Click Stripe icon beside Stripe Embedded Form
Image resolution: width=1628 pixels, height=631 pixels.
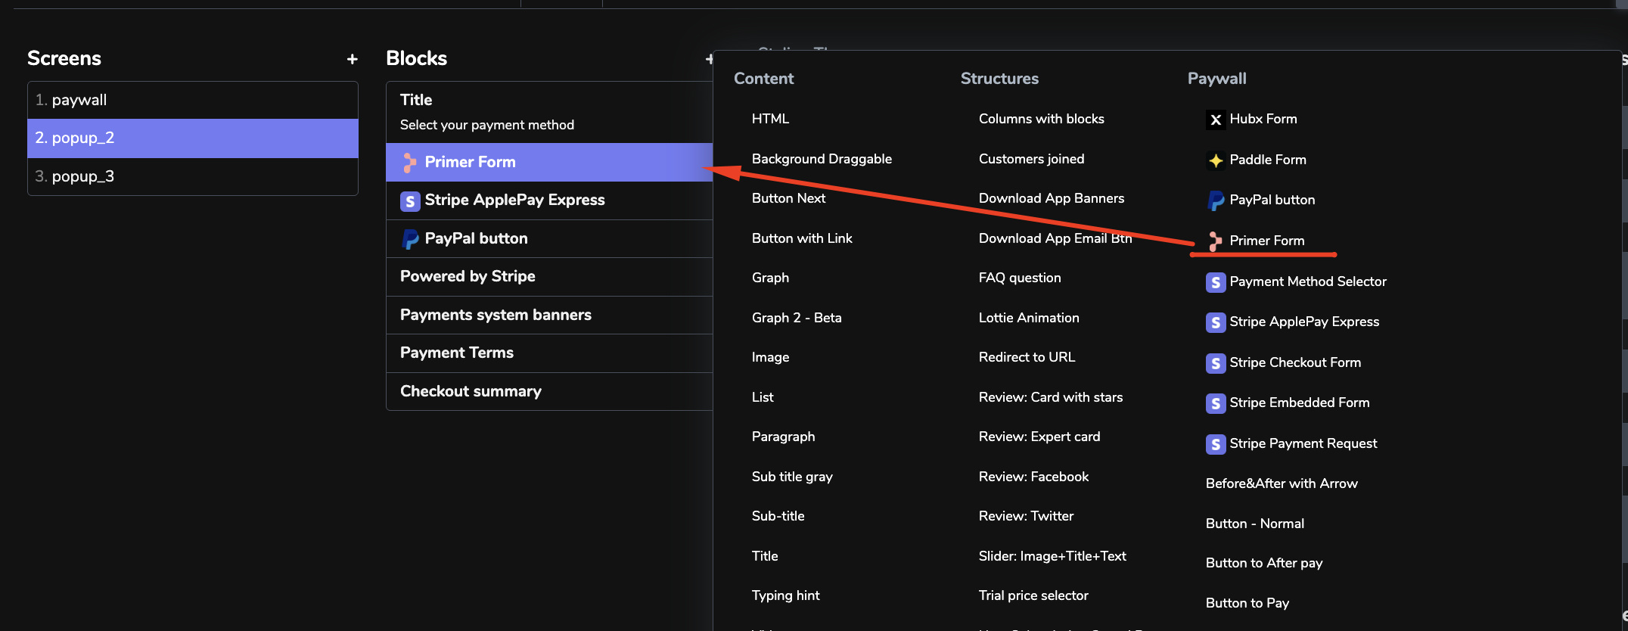point(1216,403)
